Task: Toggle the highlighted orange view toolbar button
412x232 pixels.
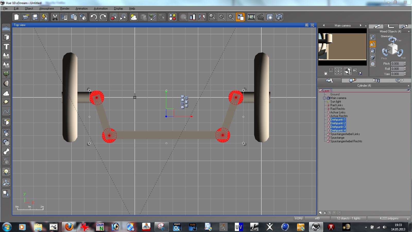Action: 240,17
